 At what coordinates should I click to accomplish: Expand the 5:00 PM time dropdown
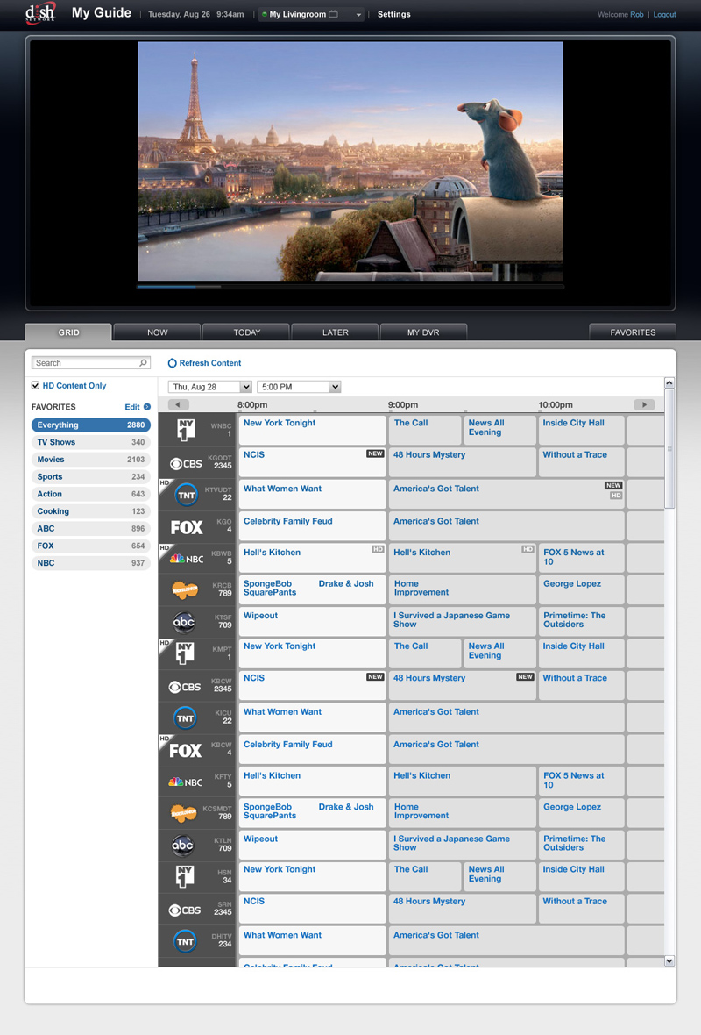click(x=298, y=387)
